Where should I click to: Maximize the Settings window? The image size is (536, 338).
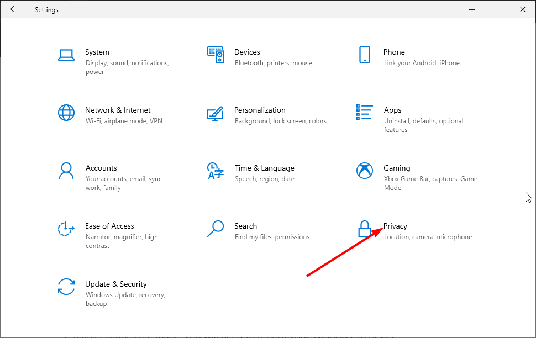click(497, 9)
